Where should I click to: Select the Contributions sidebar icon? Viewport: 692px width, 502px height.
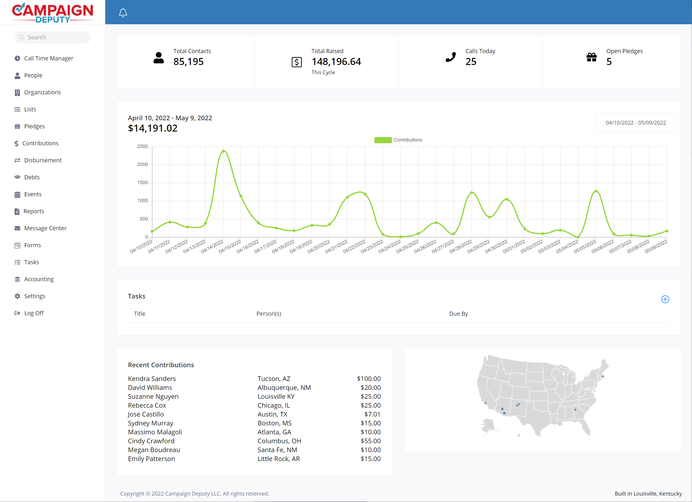point(17,143)
